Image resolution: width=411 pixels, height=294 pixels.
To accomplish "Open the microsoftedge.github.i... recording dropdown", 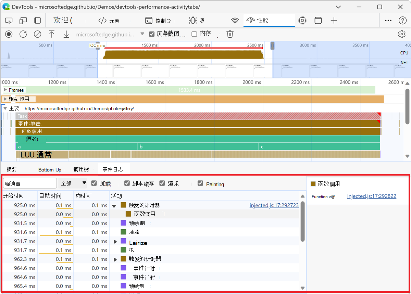I will pyautogui.click(x=110, y=34).
